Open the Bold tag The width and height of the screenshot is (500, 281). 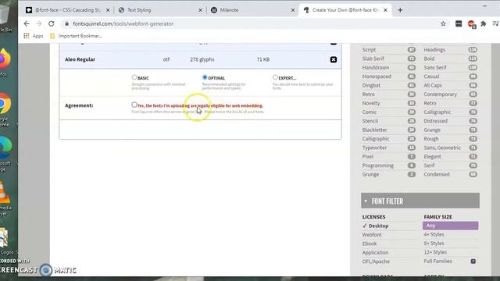(x=429, y=59)
